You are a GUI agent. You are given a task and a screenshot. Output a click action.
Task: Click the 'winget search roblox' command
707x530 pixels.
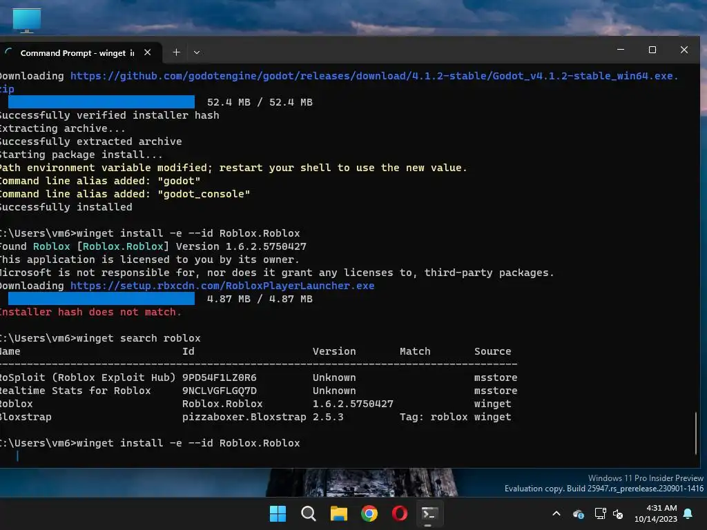tap(138, 338)
